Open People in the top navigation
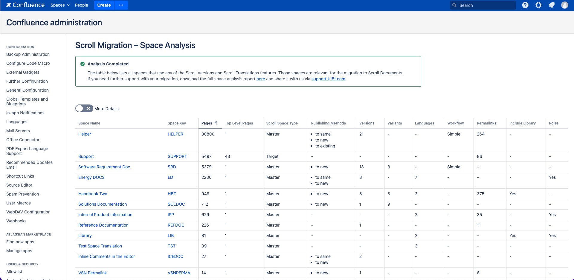 pyautogui.click(x=81, y=5)
